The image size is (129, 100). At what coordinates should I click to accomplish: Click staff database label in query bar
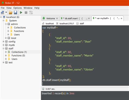pyautogui.click(x=82, y=24)
